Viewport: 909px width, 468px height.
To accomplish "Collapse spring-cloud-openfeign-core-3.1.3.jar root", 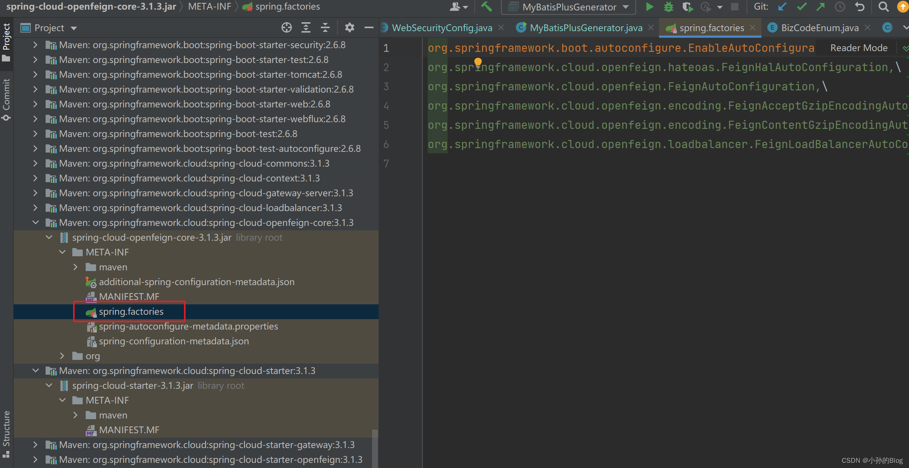I will (49, 237).
